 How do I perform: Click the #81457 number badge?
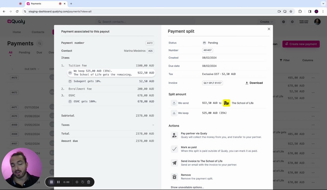click(207, 50)
